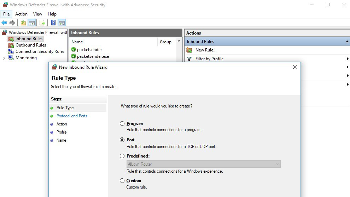The image size is (350, 197).
Task: Click green check icon beside packetsender.exe rule
Action: point(74,56)
